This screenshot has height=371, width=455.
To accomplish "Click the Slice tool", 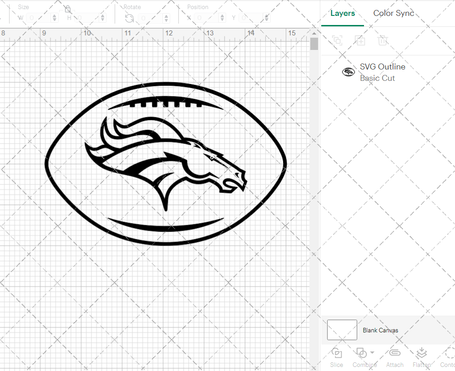I will coord(336,358).
